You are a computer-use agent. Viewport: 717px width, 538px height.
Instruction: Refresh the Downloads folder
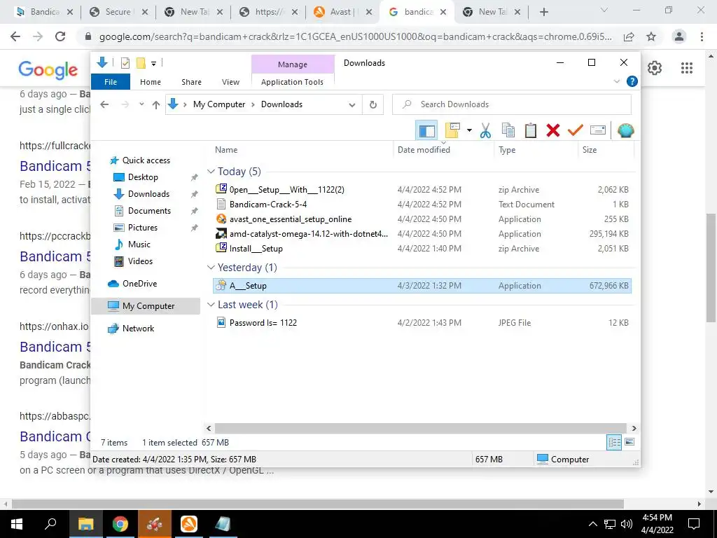point(373,105)
